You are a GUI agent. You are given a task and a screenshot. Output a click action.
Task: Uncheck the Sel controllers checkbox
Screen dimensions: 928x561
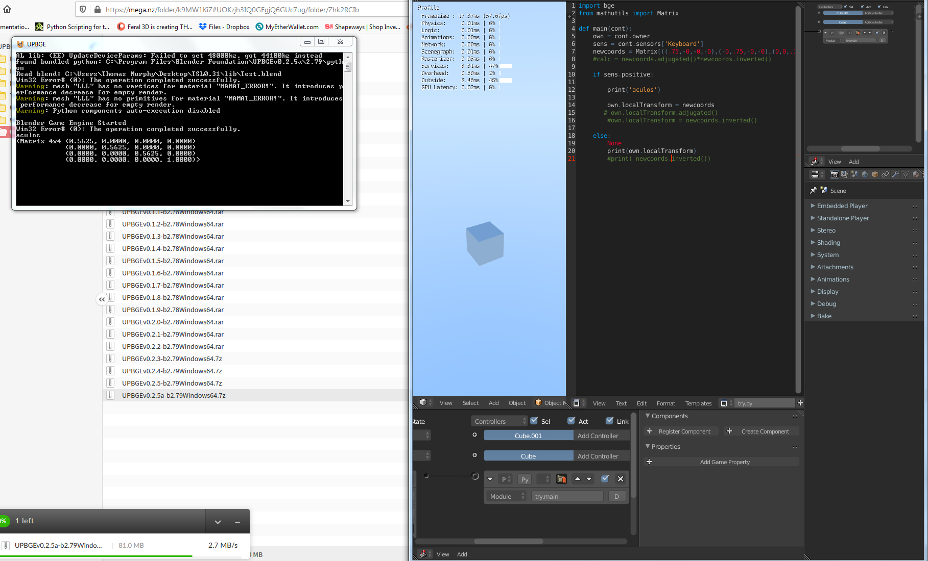(x=534, y=421)
